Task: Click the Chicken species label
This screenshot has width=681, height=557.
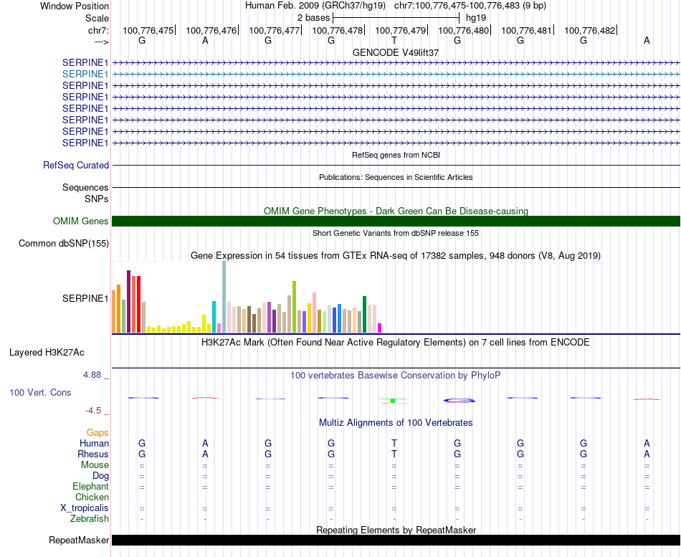Action: pyautogui.click(x=92, y=497)
